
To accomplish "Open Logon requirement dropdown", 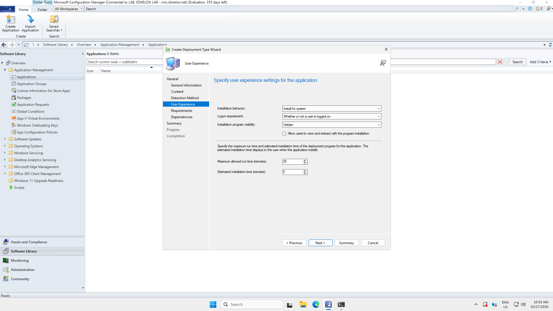I will (x=332, y=116).
